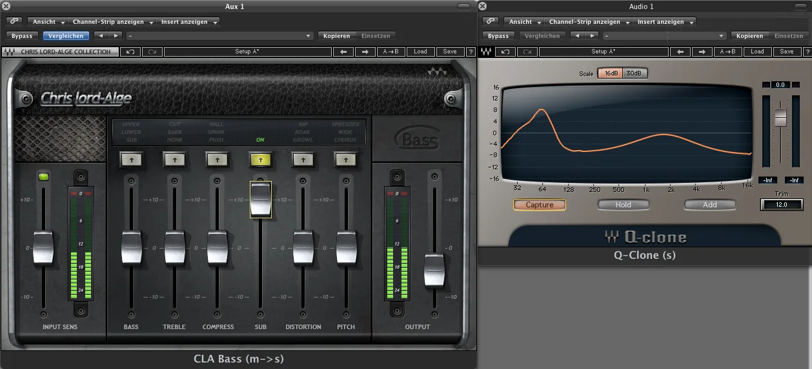This screenshot has height=369, width=812.
Task: Copy A to B in Q-Clone
Action: click(x=727, y=52)
